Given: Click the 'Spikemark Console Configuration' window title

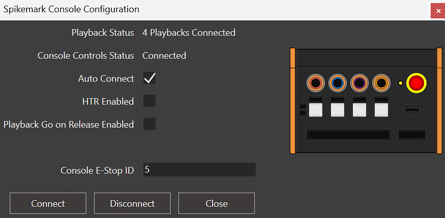Looking at the screenshot, I should click(71, 9).
